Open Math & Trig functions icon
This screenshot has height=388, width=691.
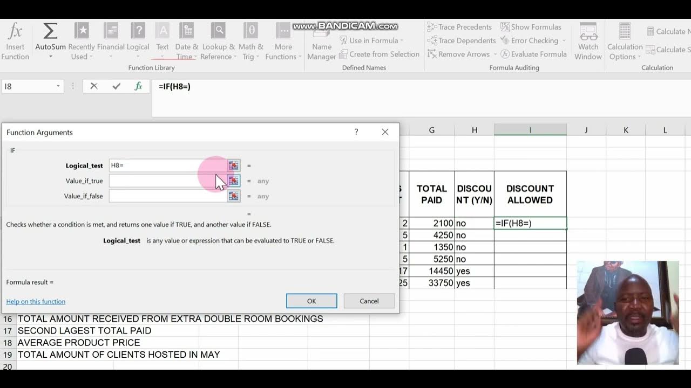(x=251, y=31)
